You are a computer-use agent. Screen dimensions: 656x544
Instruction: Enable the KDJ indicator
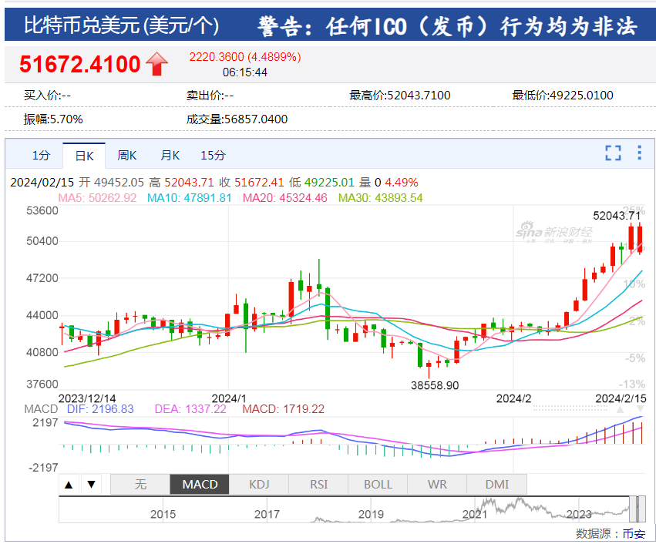click(x=259, y=484)
